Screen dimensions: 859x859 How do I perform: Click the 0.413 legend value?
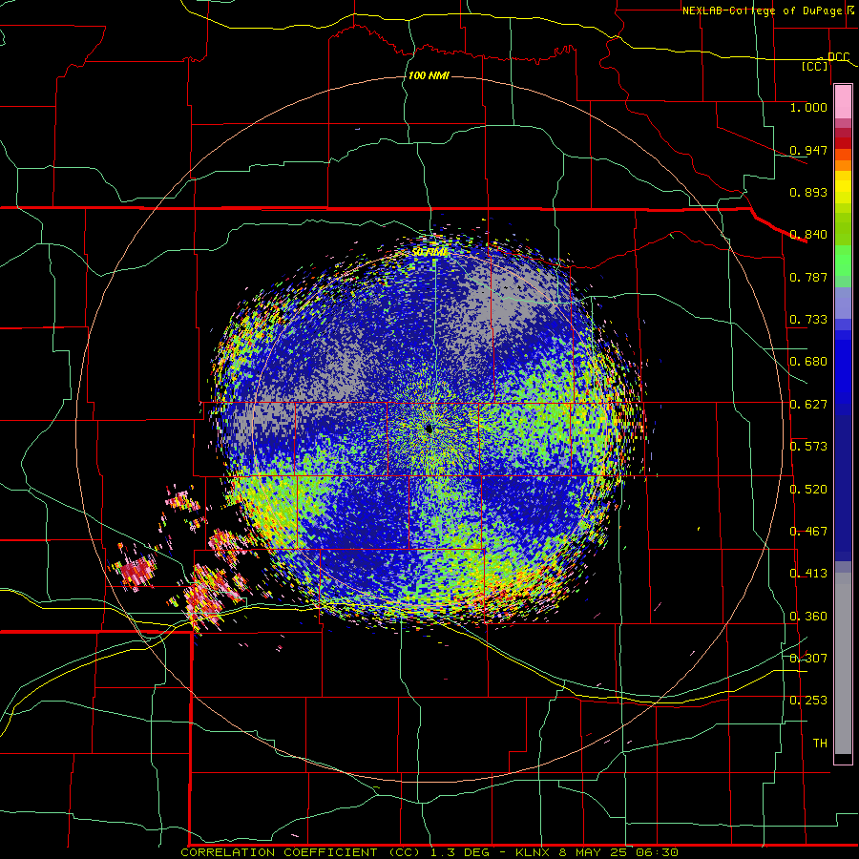tap(808, 574)
